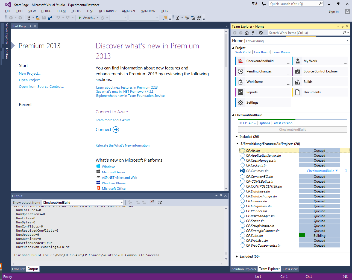Click the Open File toolbar icon
This screenshot has height=280, width=352.
point(38,18)
